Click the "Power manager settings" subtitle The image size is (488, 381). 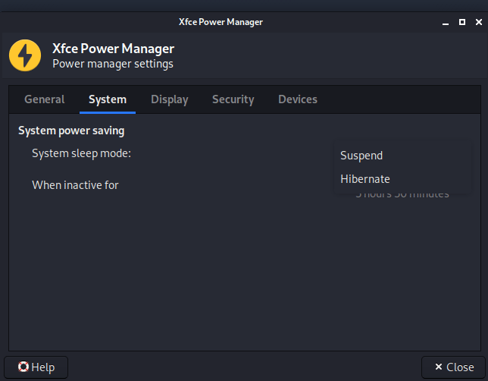click(x=113, y=64)
